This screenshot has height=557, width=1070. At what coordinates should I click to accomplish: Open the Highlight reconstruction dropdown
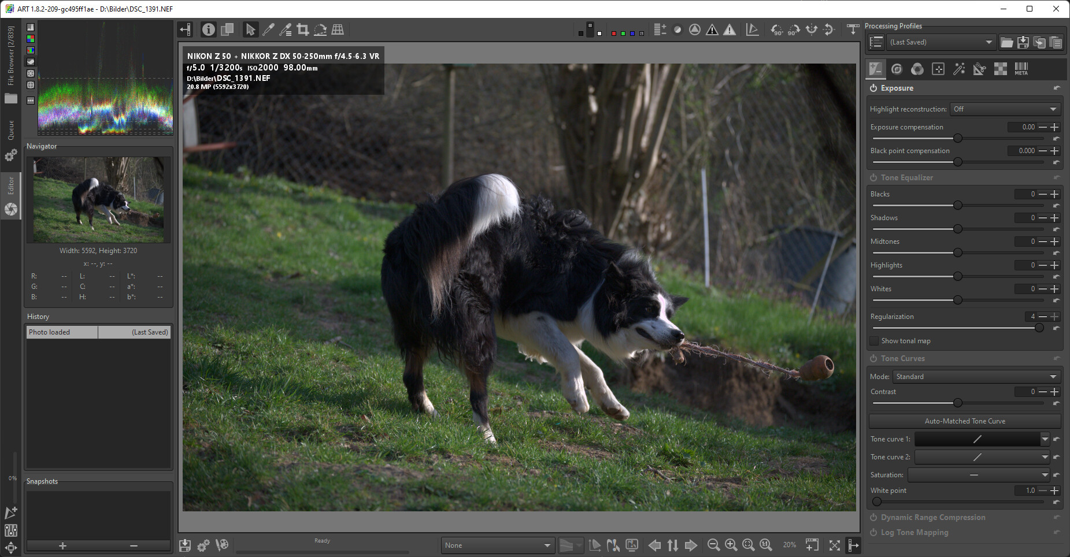click(1005, 109)
